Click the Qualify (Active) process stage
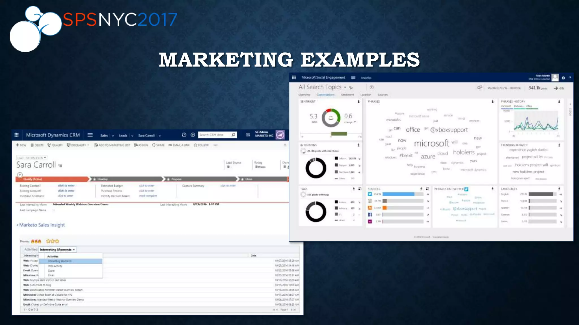Screen dimensions: 579x325 click(x=52, y=179)
